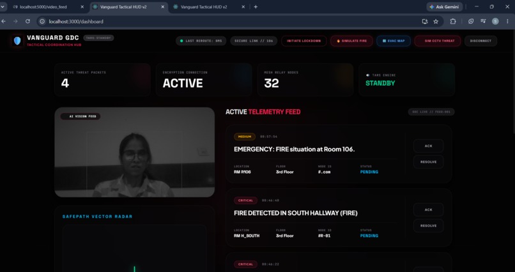The height and width of the screenshot is (272, 515).
Task: Resolve the Room 106 fire emergency alert
Action: [x=428, y=162]
